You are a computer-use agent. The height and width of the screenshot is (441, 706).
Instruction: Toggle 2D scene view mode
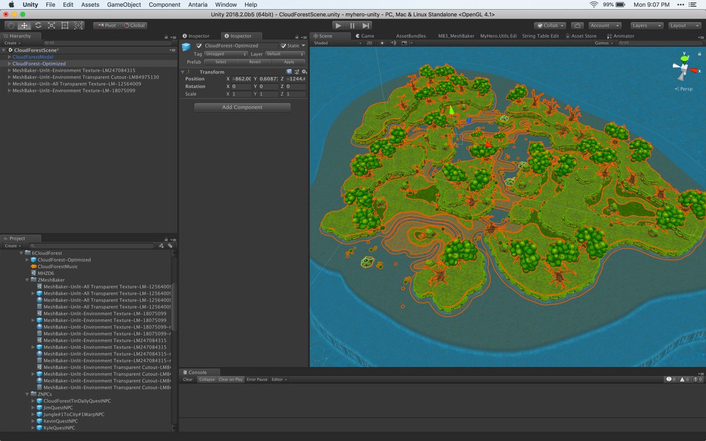point(369,43)
